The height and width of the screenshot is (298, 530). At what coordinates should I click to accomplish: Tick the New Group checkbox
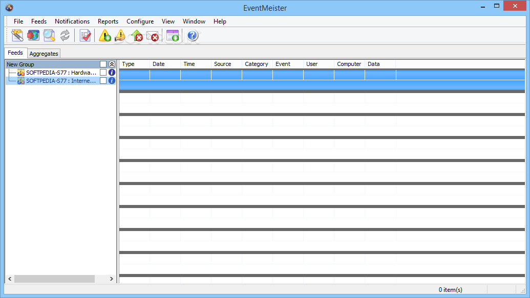click(x=103, y=64)
